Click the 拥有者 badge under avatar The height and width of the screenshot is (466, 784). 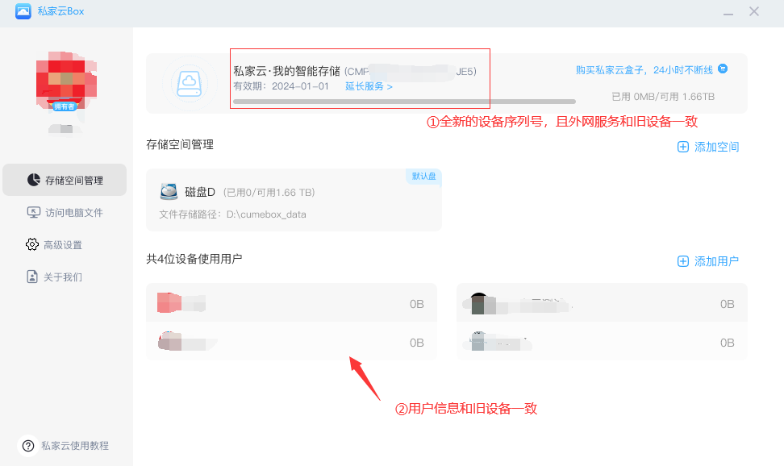coord(64,106)
